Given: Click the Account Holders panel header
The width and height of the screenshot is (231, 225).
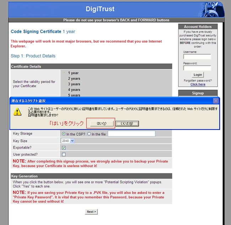Looking at the screenshot, I should tap(198, 27).
